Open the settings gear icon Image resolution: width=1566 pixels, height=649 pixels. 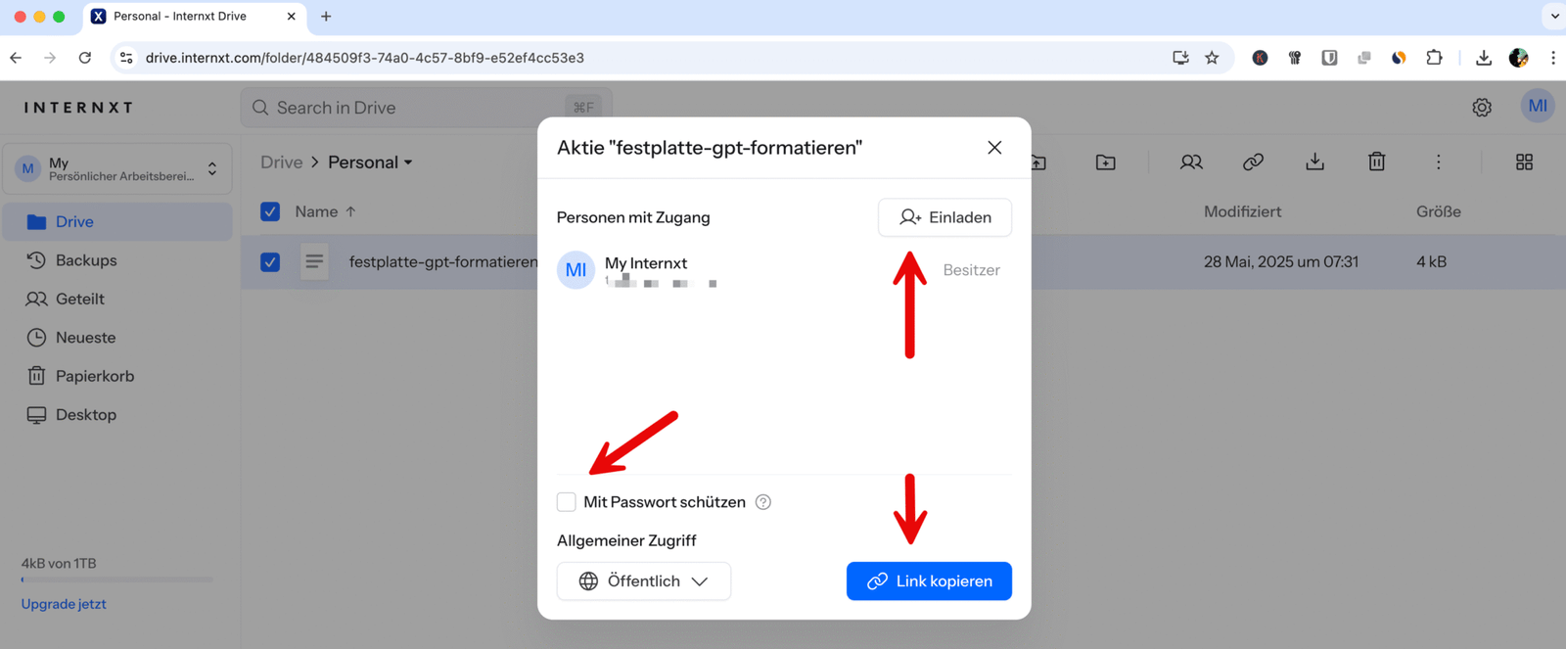tap(1482, 108)
